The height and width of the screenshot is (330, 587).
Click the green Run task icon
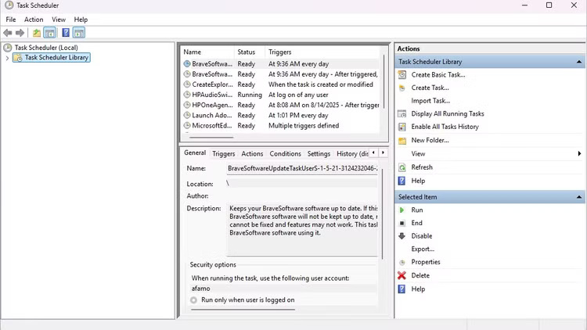click(402, 210)
